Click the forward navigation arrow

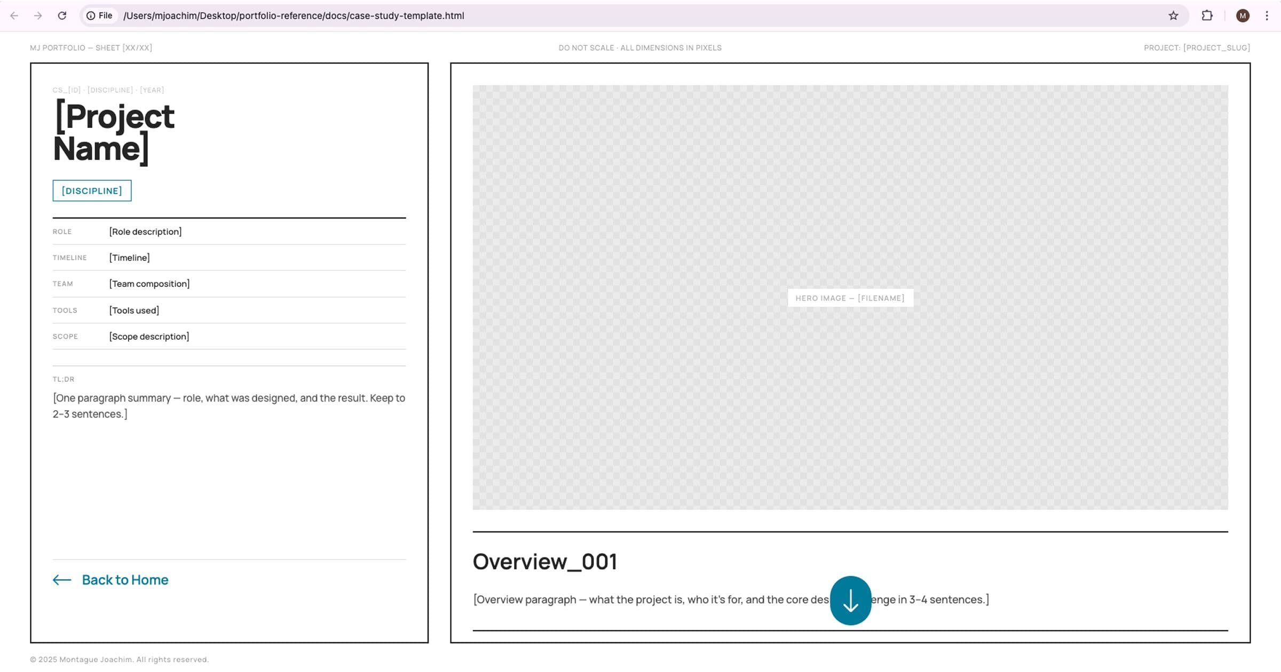(38, 15)
